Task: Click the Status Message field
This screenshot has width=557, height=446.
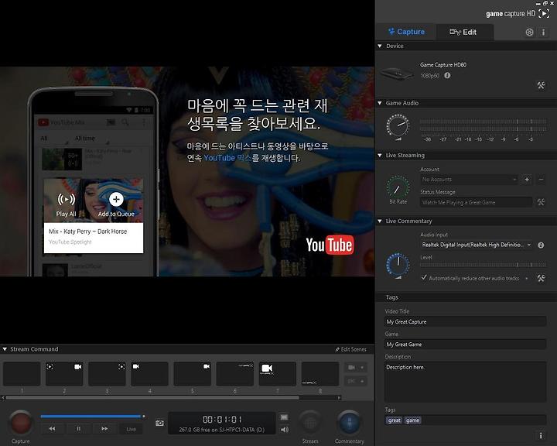Action: (476, 202)
